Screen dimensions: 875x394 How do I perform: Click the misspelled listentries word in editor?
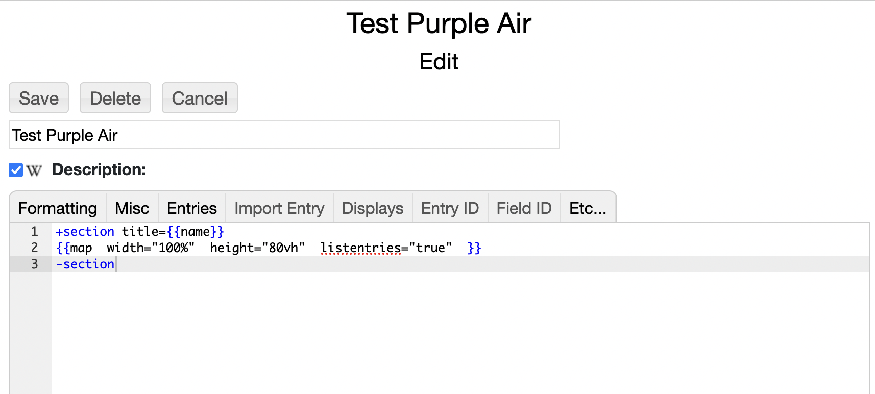pos(360,248)
